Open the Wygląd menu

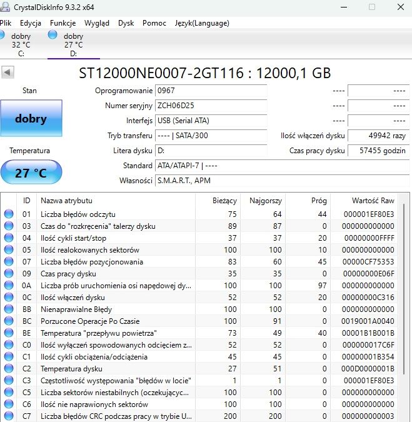97,23
